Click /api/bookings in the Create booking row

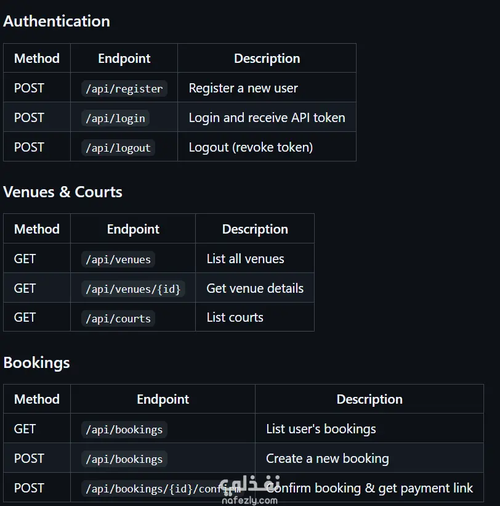click(x=124, y=459)
